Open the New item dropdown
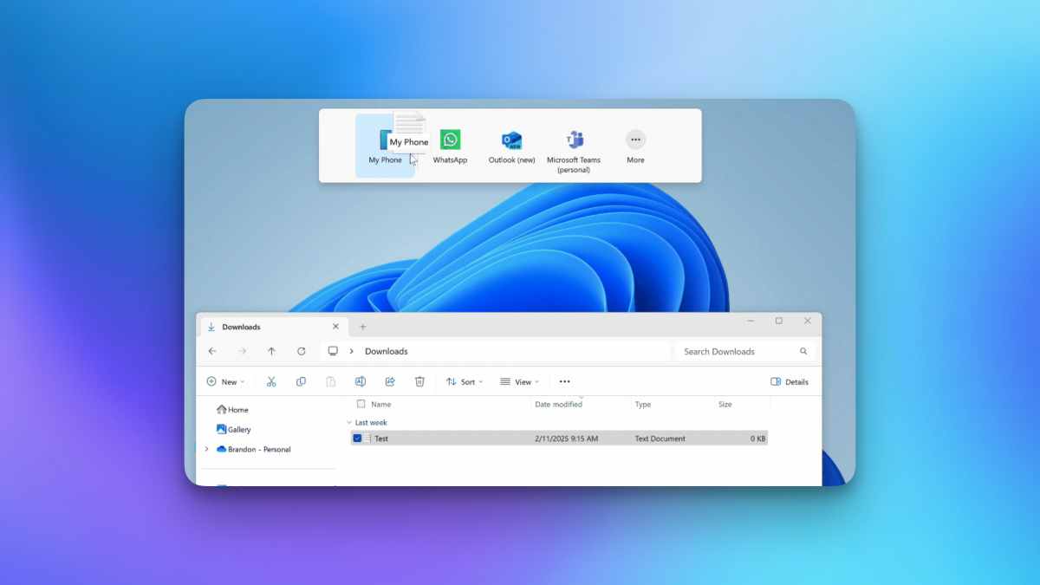The image size is (1040, 585). 225,381
